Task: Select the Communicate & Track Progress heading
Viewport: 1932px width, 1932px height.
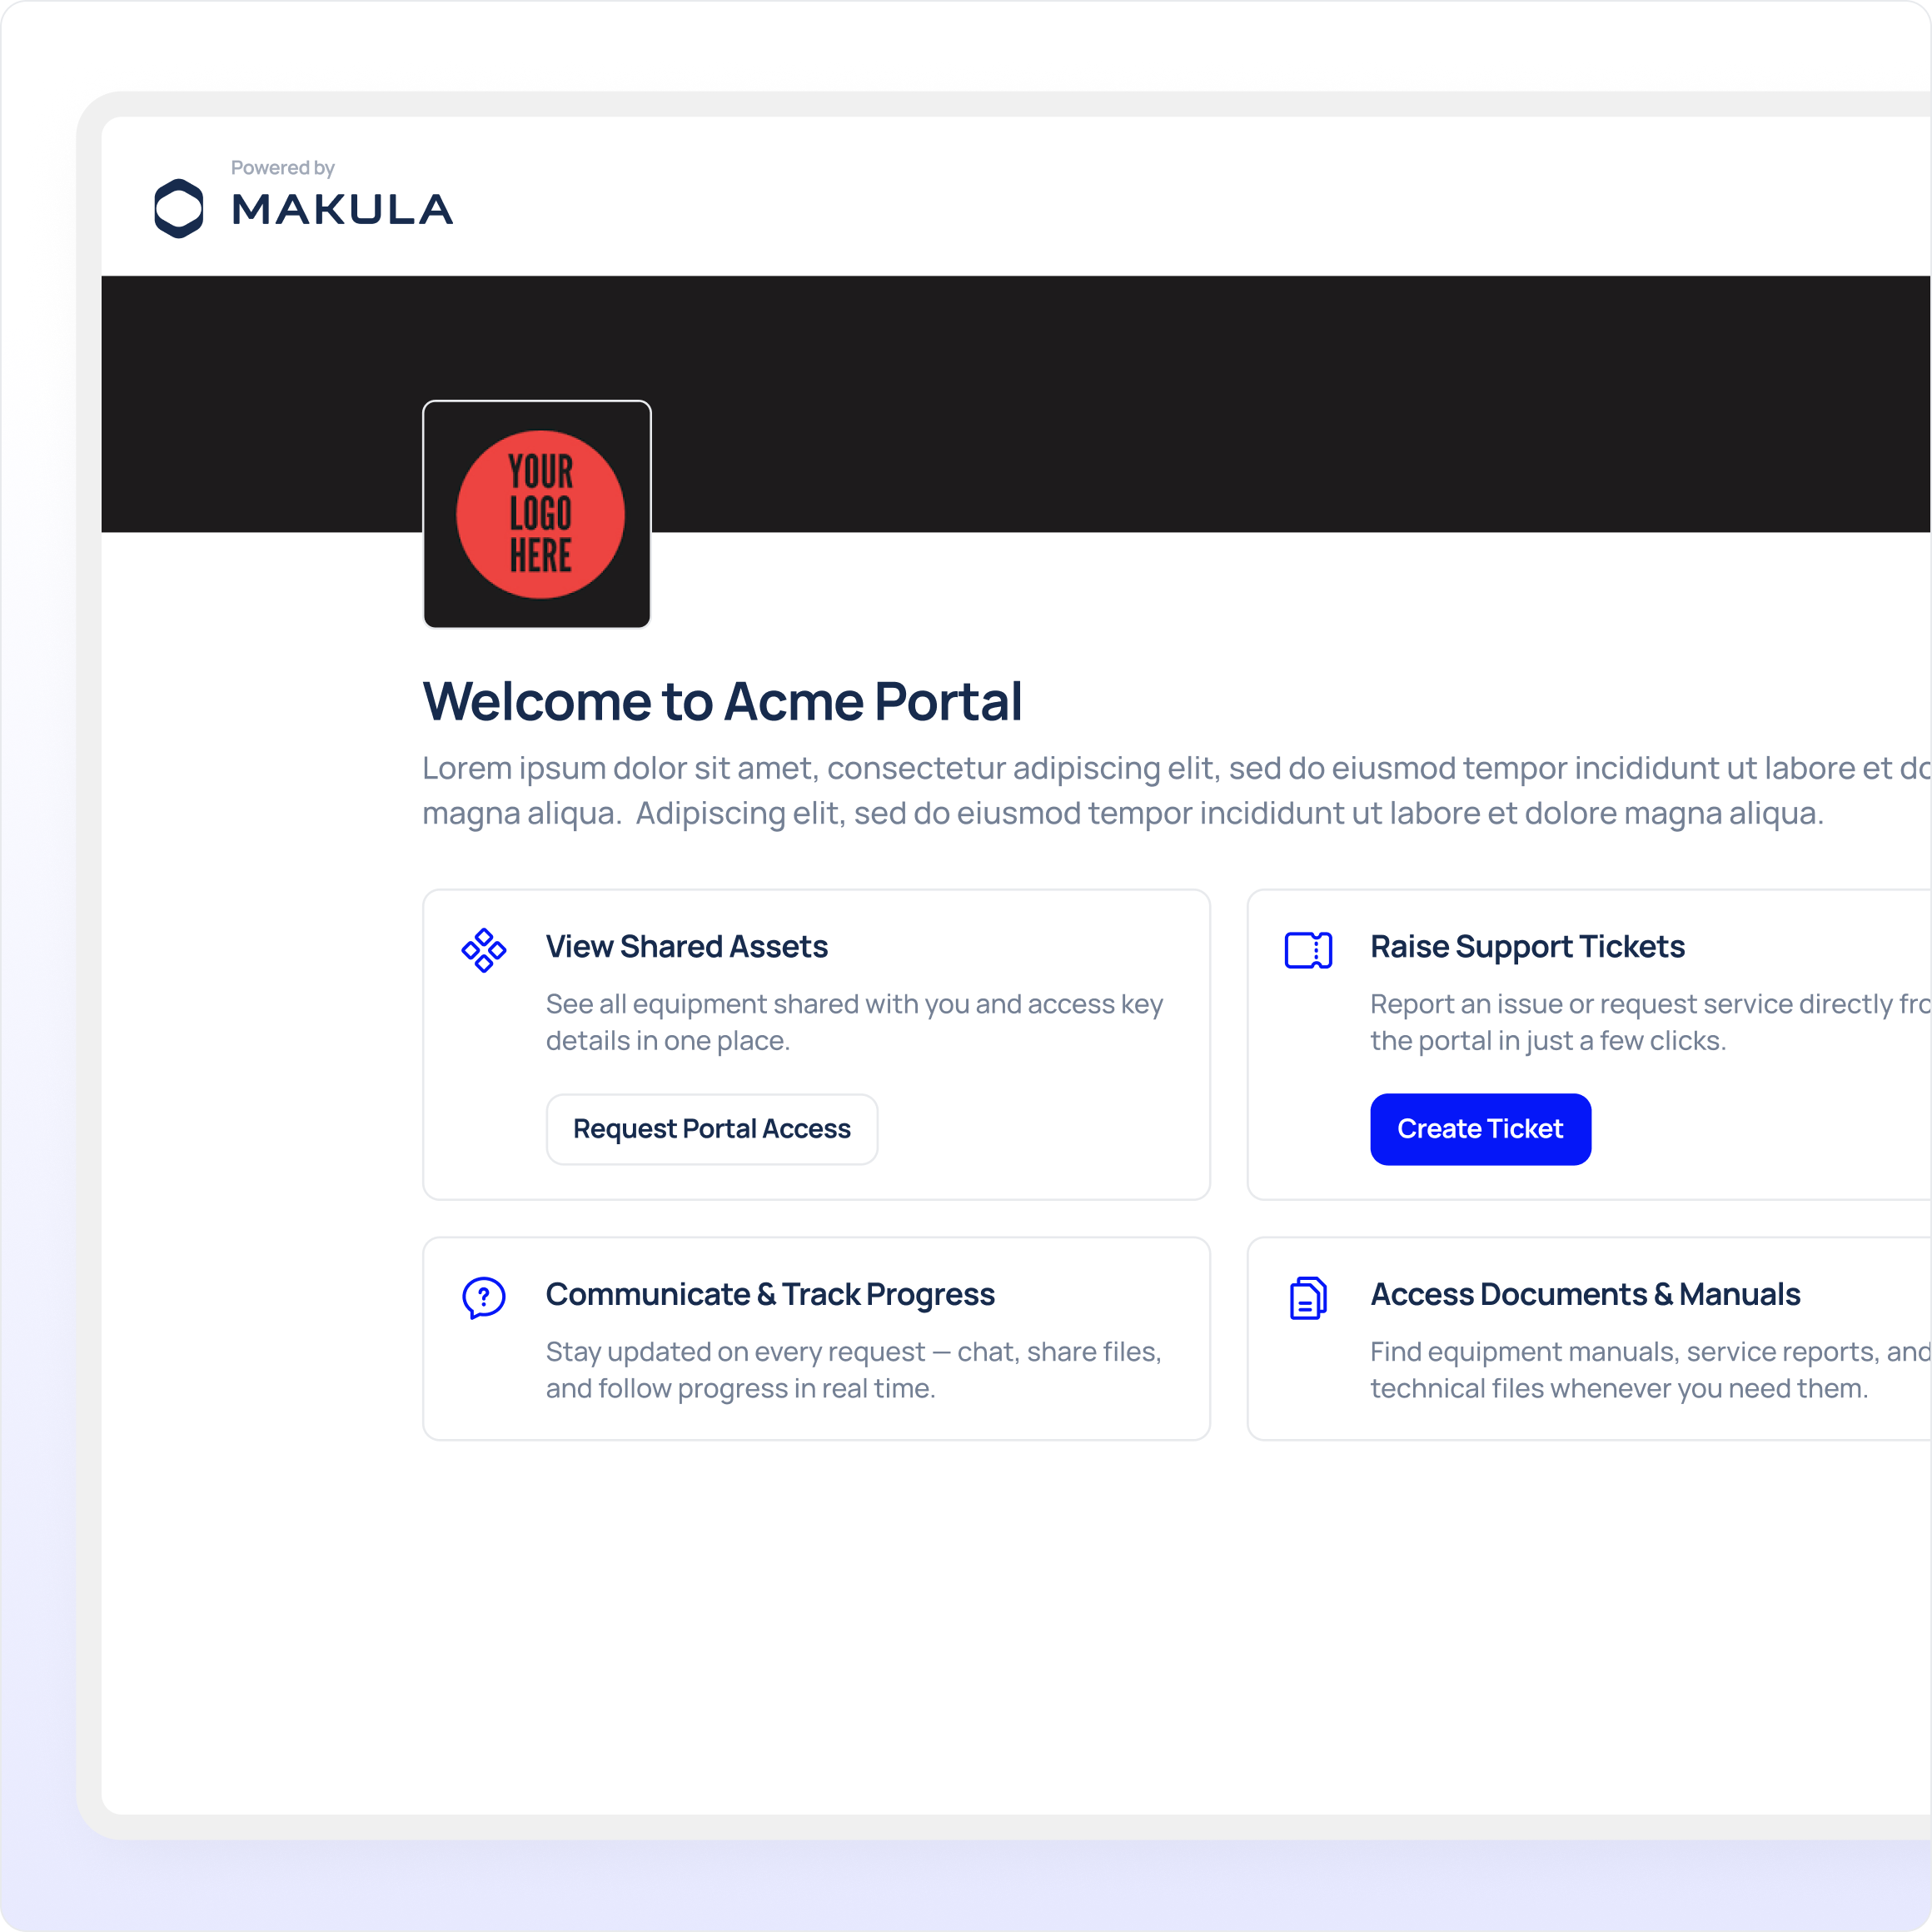Action: tap(770, 1295)
